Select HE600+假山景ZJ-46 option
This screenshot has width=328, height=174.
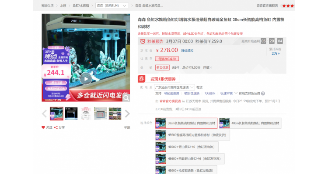click(187, 147)
